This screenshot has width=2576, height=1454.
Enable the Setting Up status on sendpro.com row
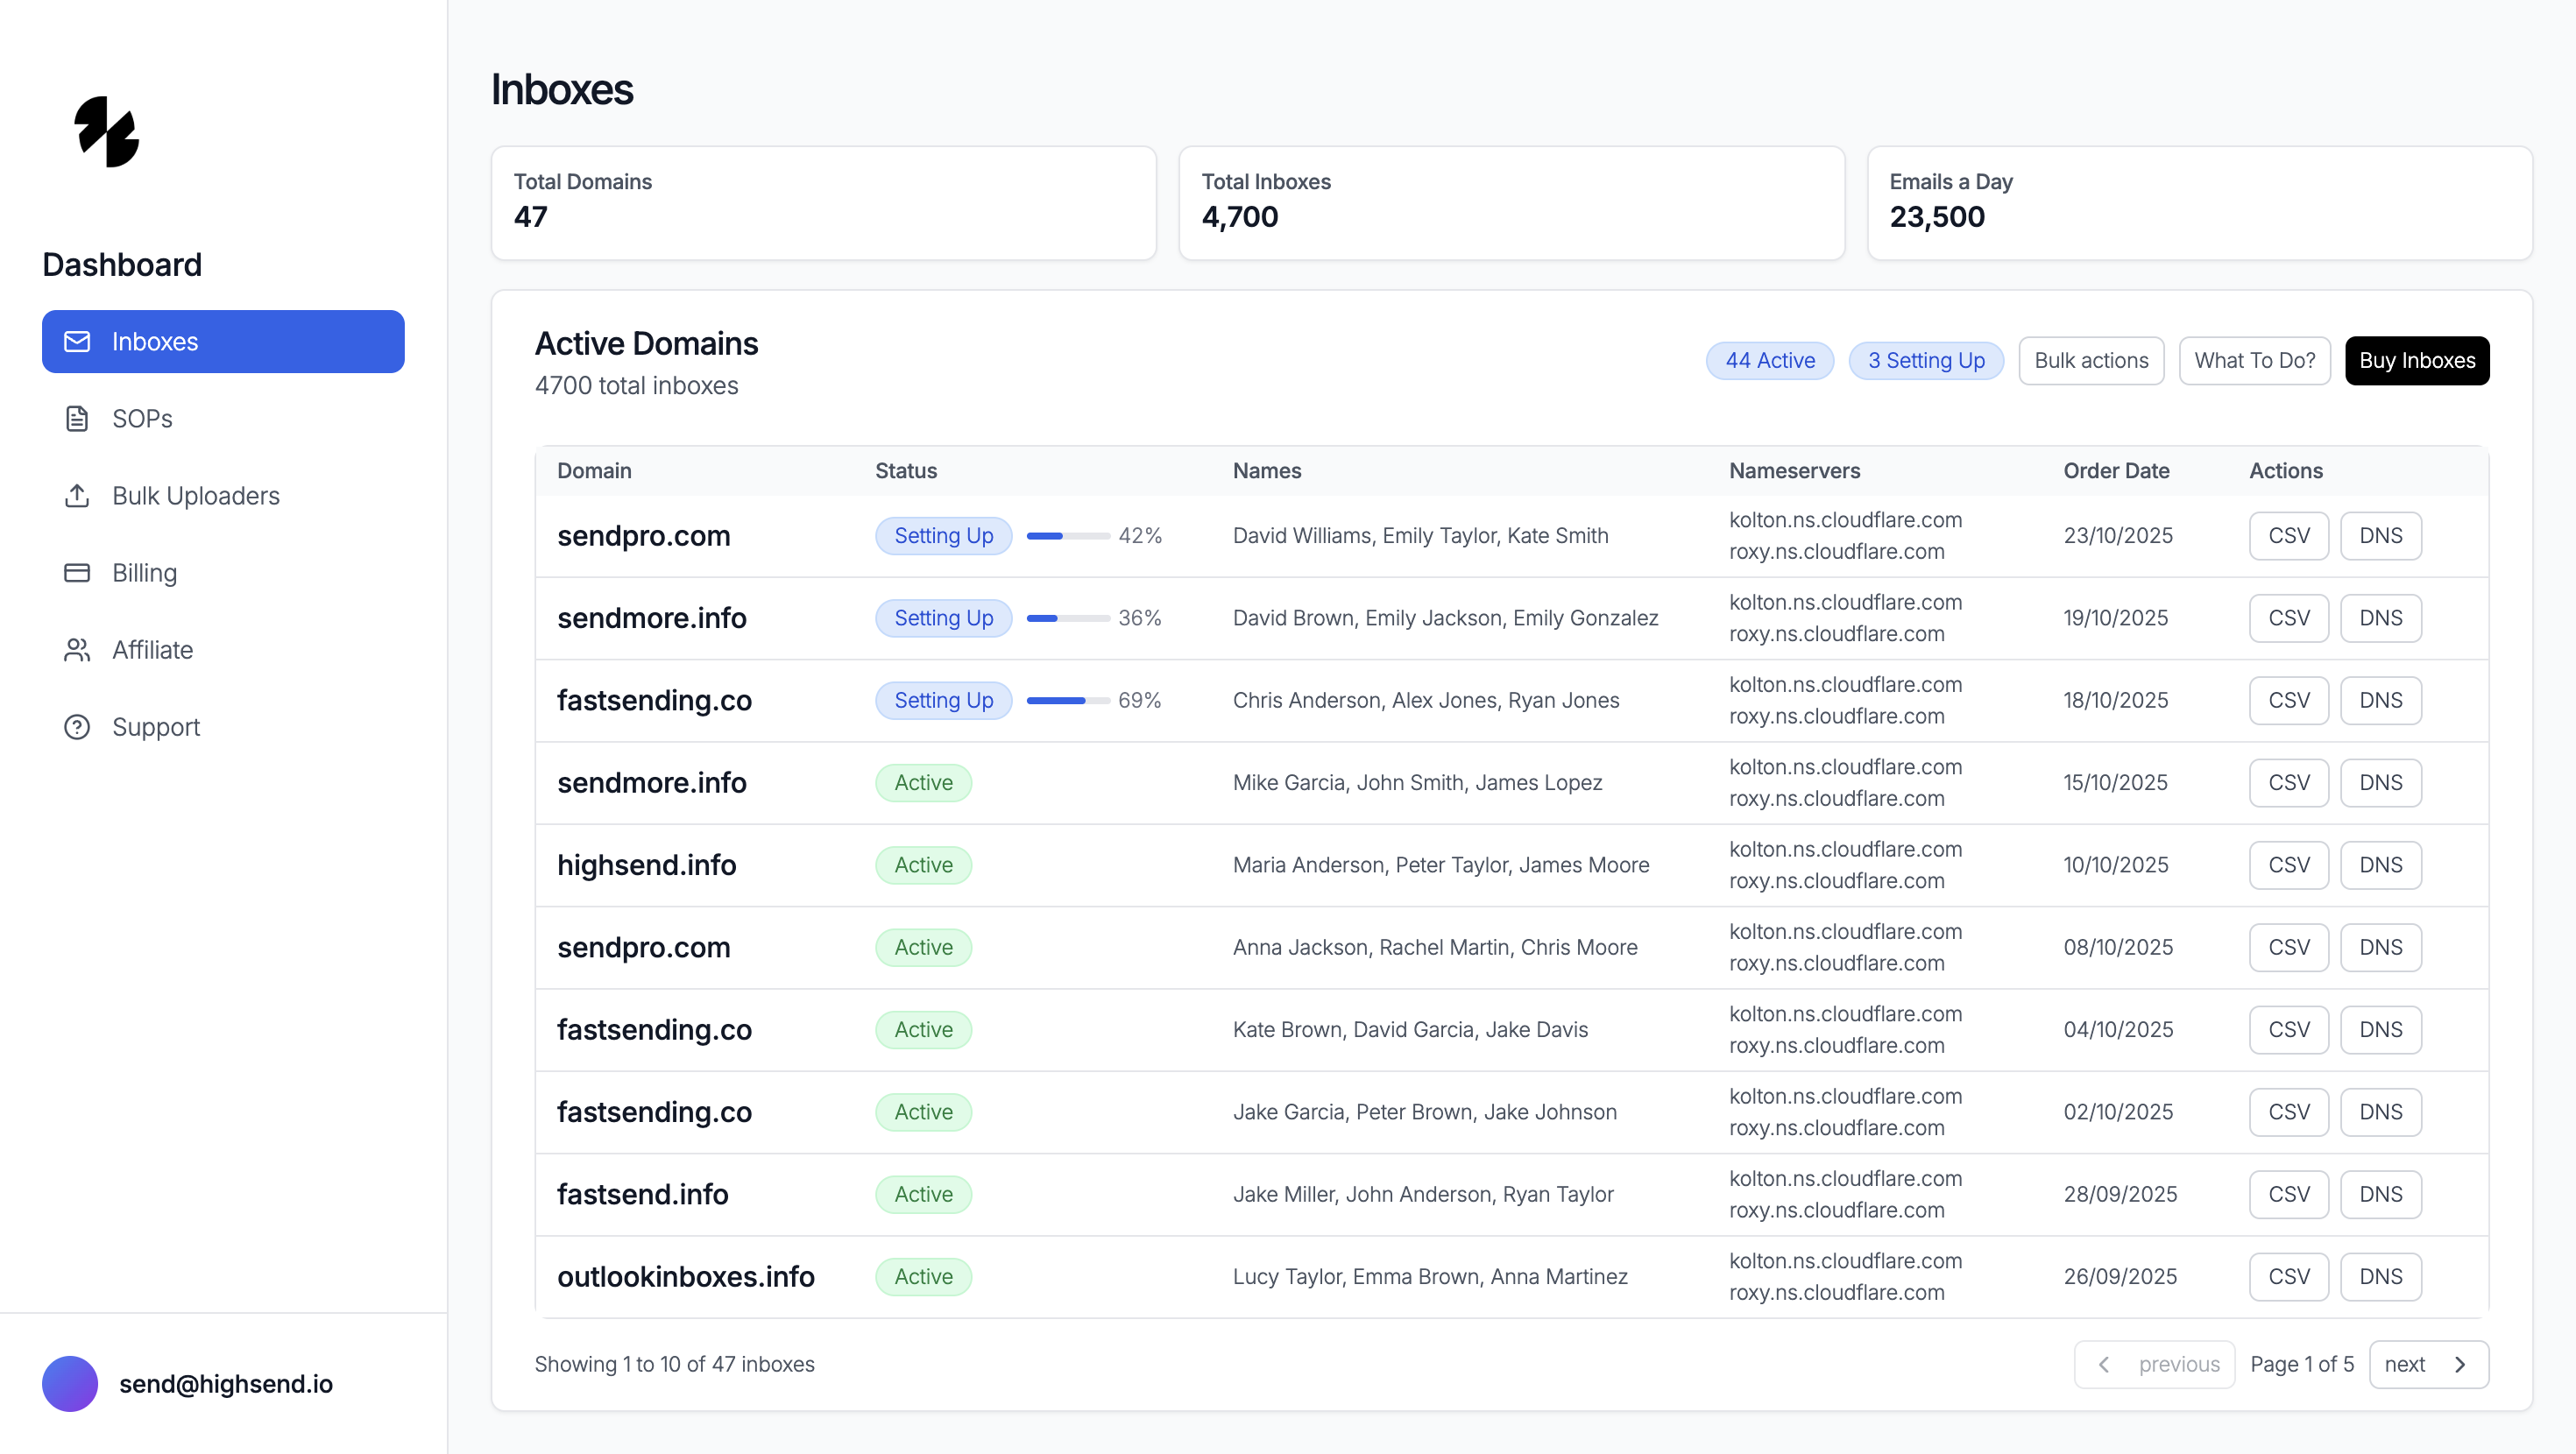[943, 535]
